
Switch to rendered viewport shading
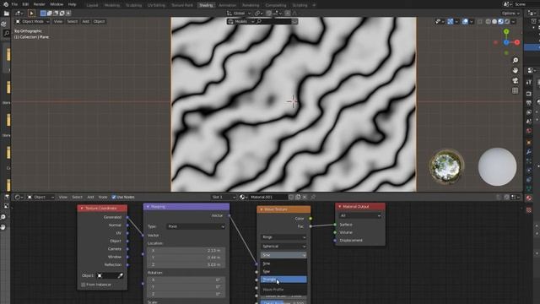[x=507, y=21]
